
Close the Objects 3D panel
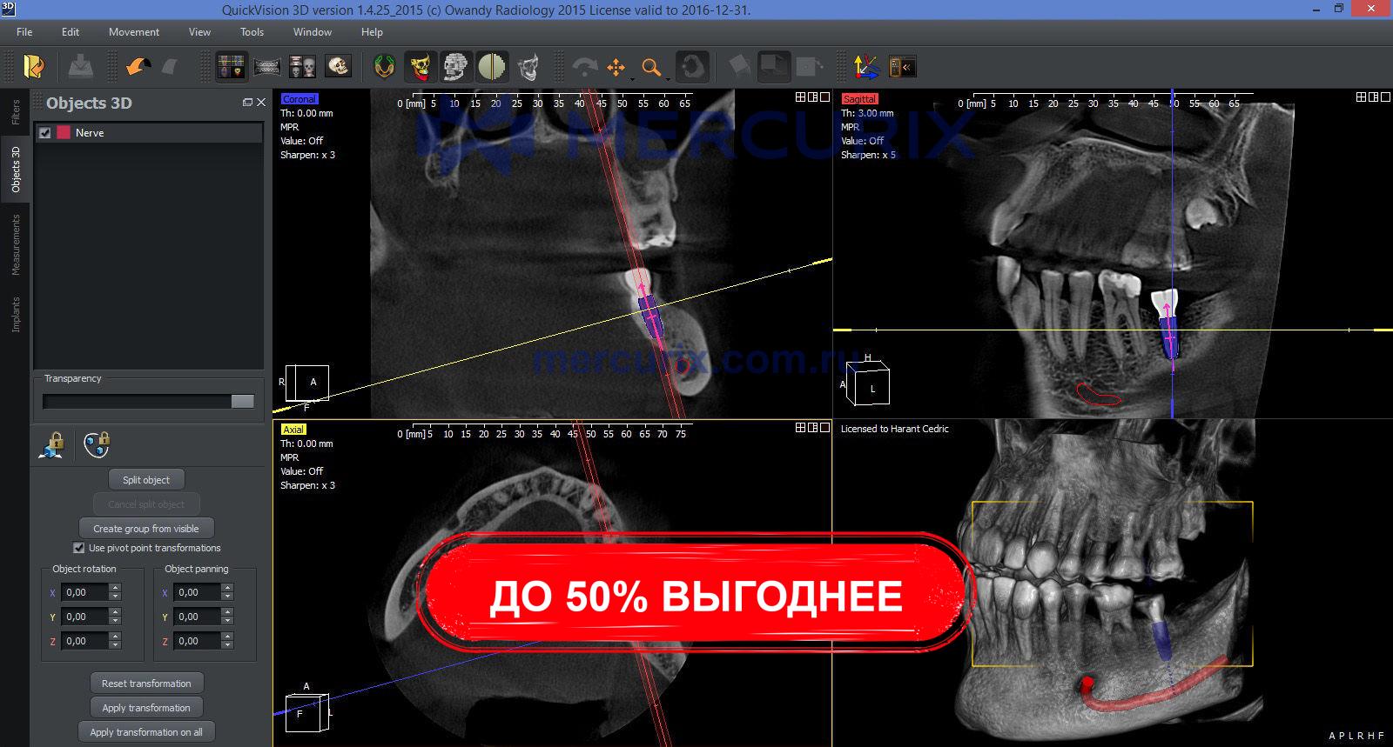260,103
